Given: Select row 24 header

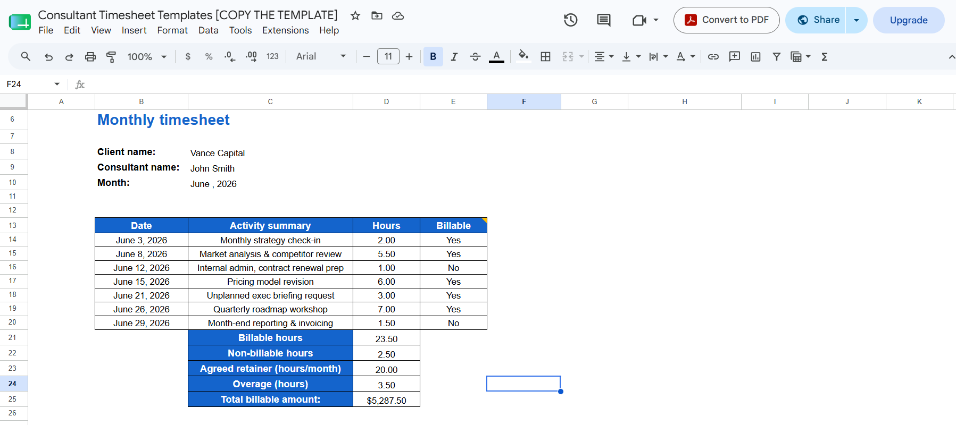Looking at the screenshot, I should pyautogui.click(x=13, y=384).
